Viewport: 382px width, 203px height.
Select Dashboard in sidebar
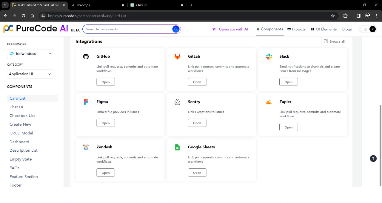click(x=19, y=142)
